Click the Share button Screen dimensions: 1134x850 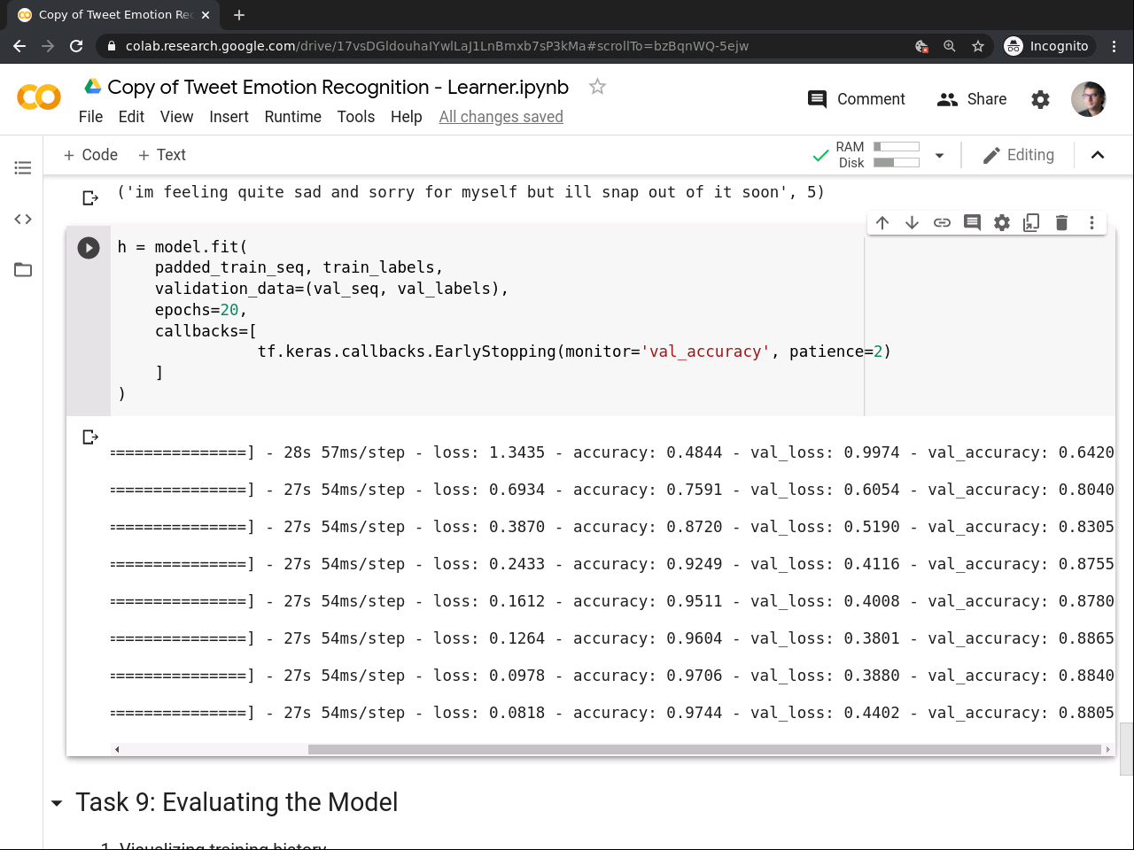[972, 99]
